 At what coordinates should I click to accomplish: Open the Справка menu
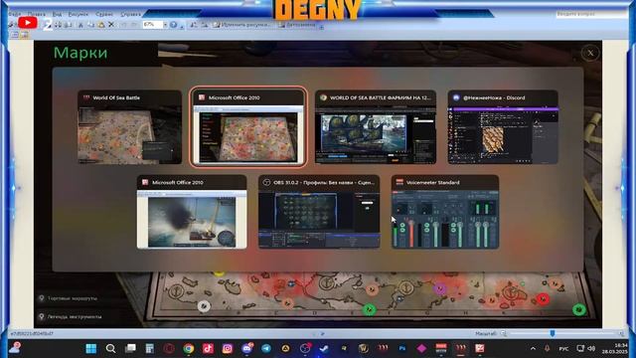tap(130, 14)
